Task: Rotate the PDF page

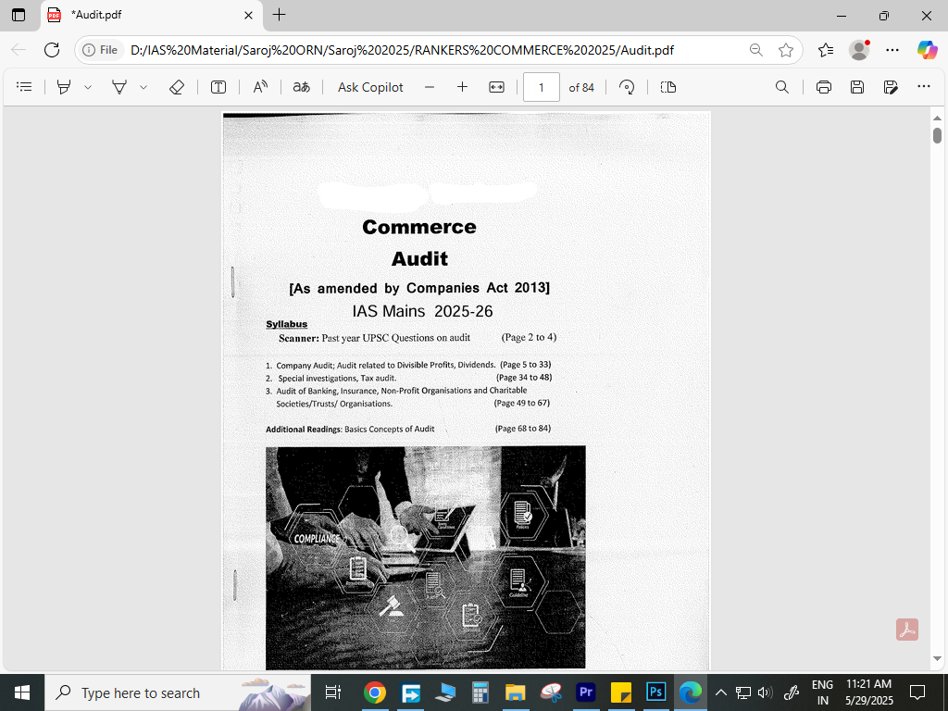Action: pos(627,87)
